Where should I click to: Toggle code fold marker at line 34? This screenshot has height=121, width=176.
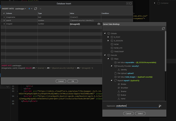click(x=17, y=96)
